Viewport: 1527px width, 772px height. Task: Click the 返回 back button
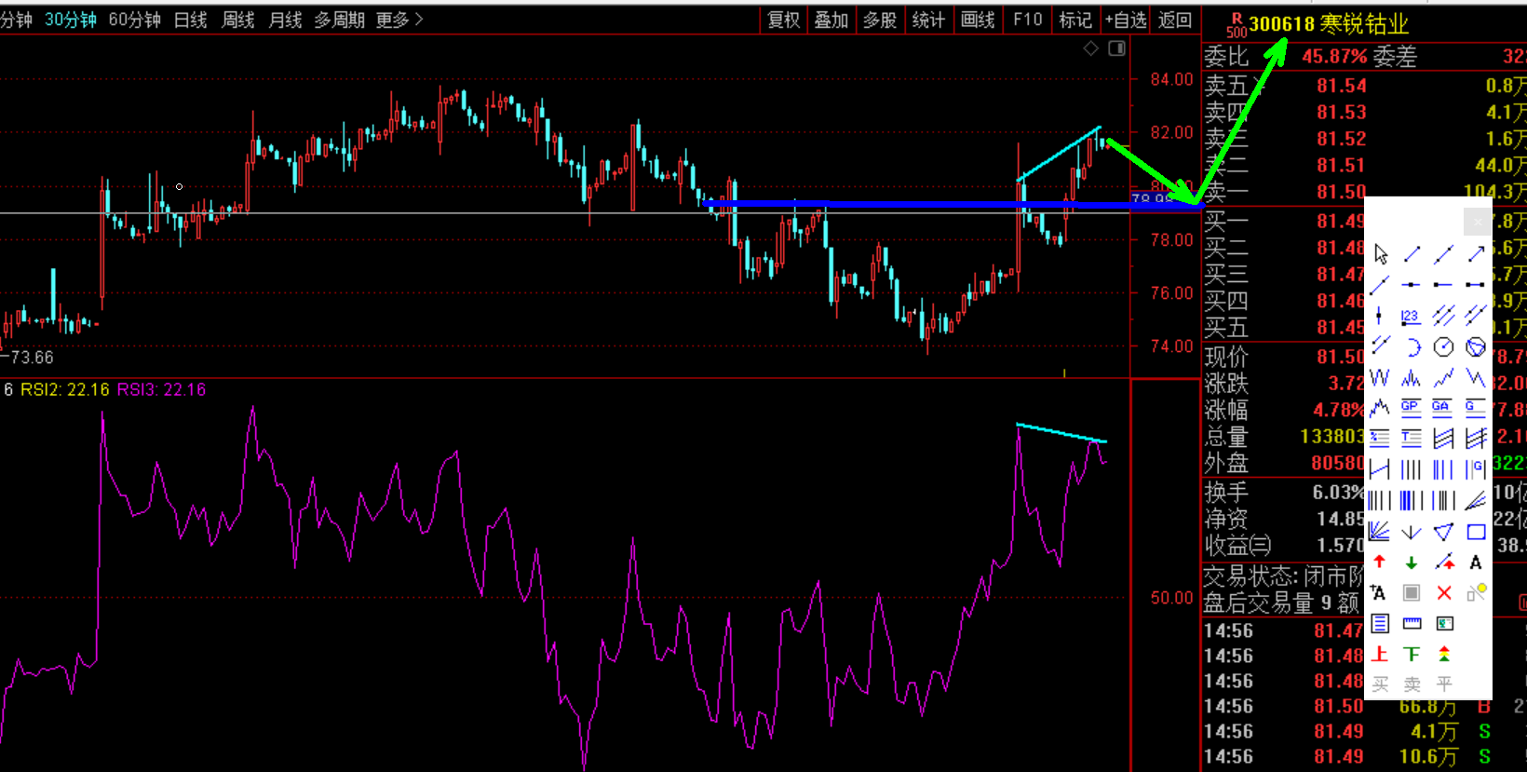click(1175, 20)
